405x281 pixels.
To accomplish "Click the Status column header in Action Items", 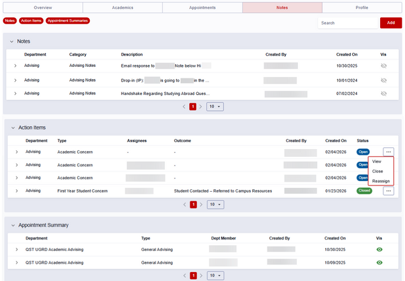I will [362, 141].
